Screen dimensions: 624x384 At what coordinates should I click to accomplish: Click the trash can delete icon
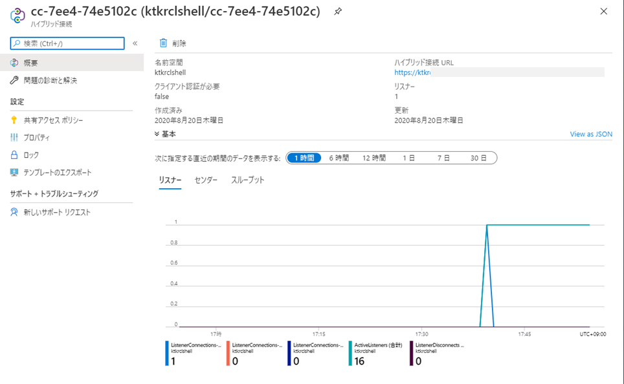163,43
